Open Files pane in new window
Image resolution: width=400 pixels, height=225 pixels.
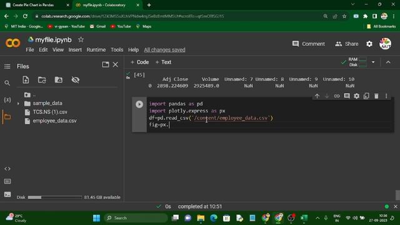pos(106,64)
